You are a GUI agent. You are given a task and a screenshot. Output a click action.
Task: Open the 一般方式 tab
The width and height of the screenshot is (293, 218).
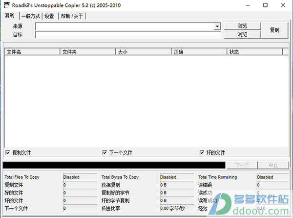click(x=31, y=16)
